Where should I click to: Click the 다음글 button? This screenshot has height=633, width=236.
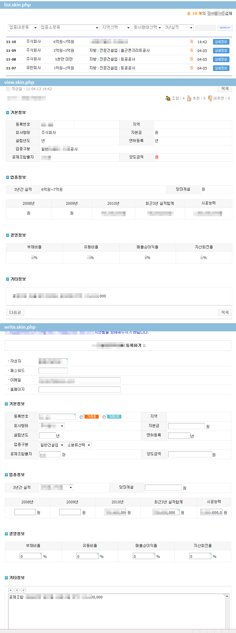pos(15,312)
